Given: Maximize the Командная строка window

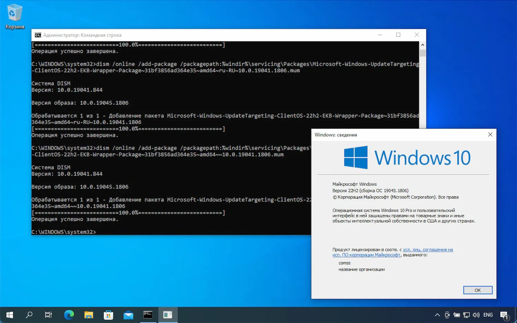Looking at the screenshot, I should tap(398, 35).
